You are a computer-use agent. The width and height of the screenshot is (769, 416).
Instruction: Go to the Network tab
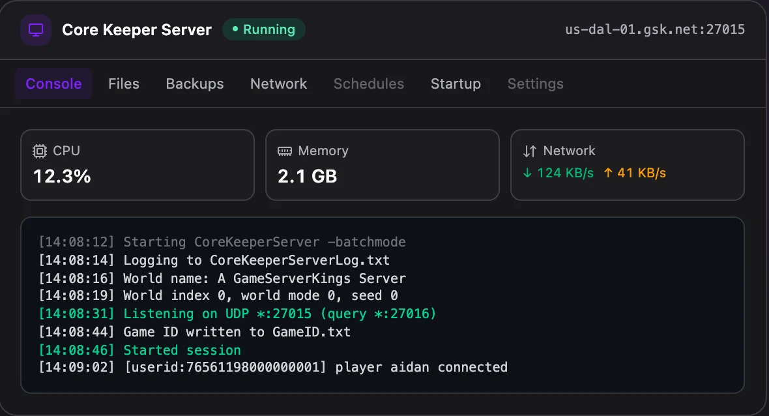point(278,84)
